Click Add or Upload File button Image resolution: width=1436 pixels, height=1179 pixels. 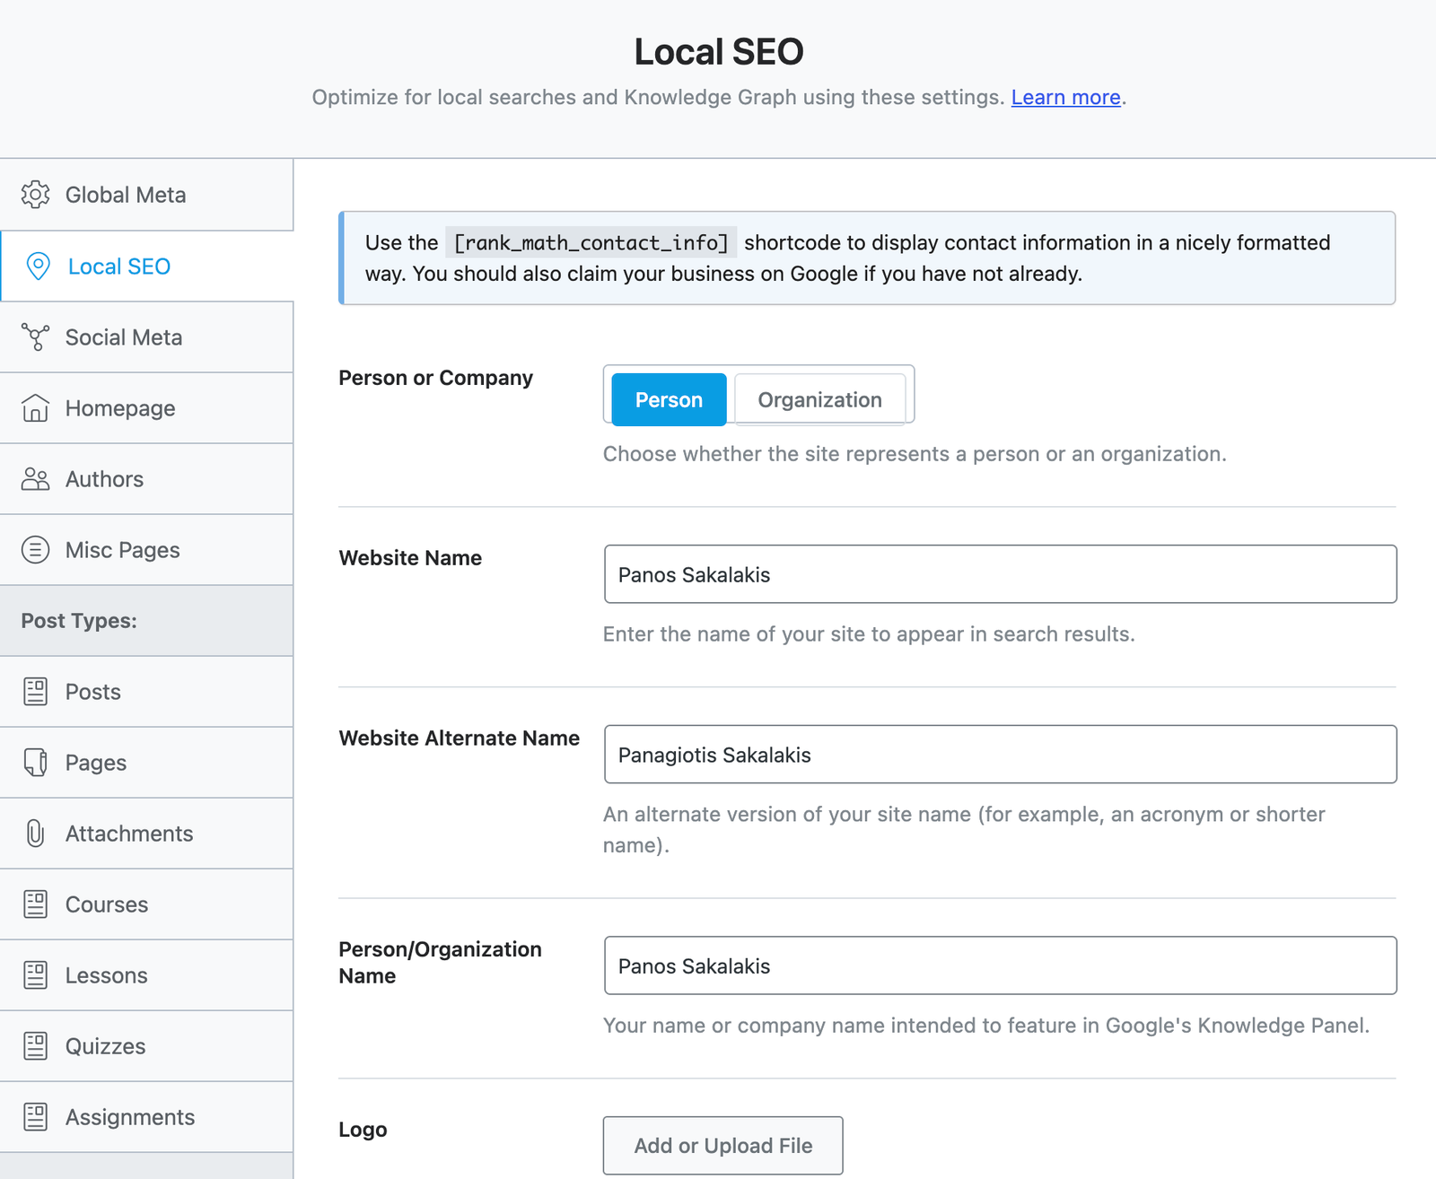(x=722, y=1146)
